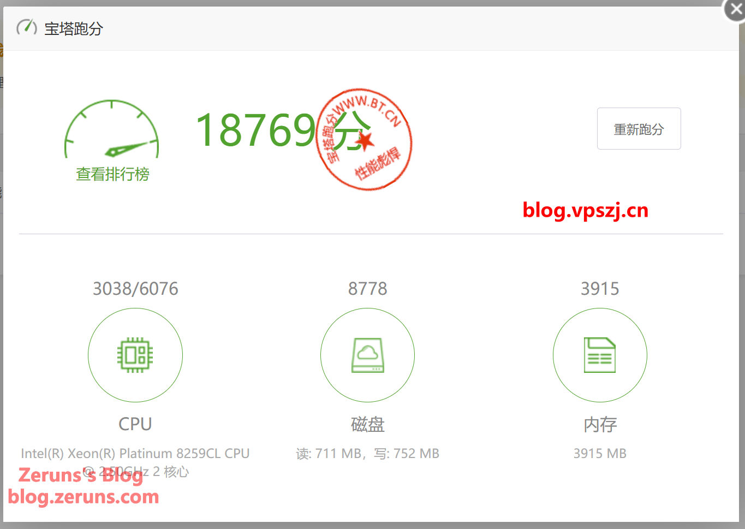
Task: Click the memory score 3915 above icon
Action: [x=600, y=288]
